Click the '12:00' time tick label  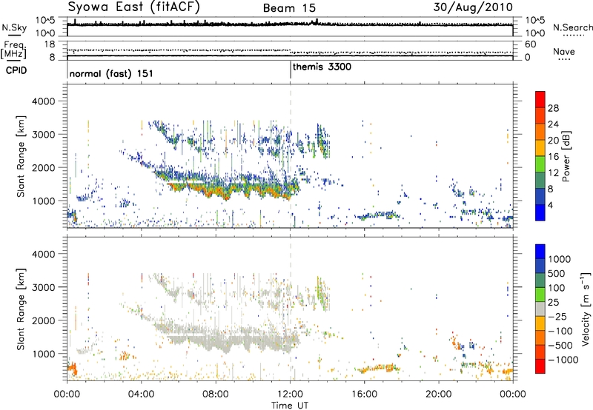click(x=290, y=394)
